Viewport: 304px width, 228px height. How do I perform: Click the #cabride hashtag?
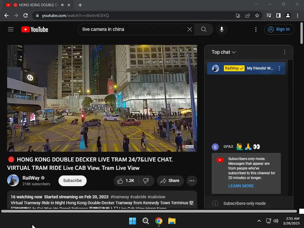click(x=138, y=197)
